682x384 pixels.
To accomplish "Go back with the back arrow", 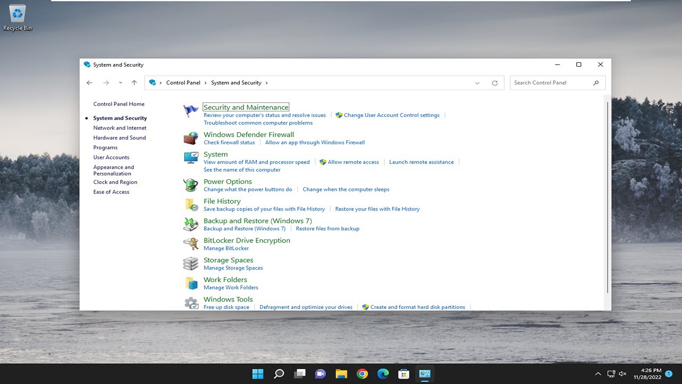I will 90,83.
